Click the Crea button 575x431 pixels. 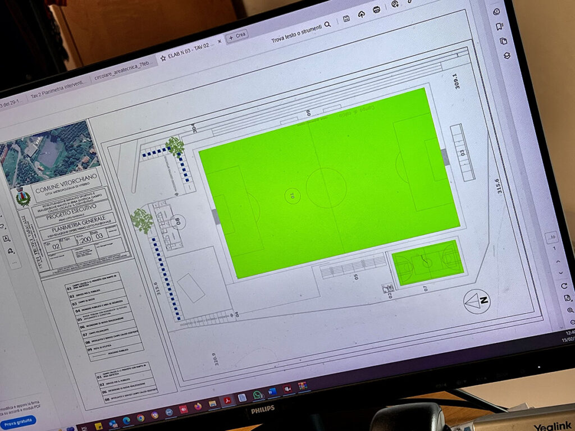click(238, 36)
